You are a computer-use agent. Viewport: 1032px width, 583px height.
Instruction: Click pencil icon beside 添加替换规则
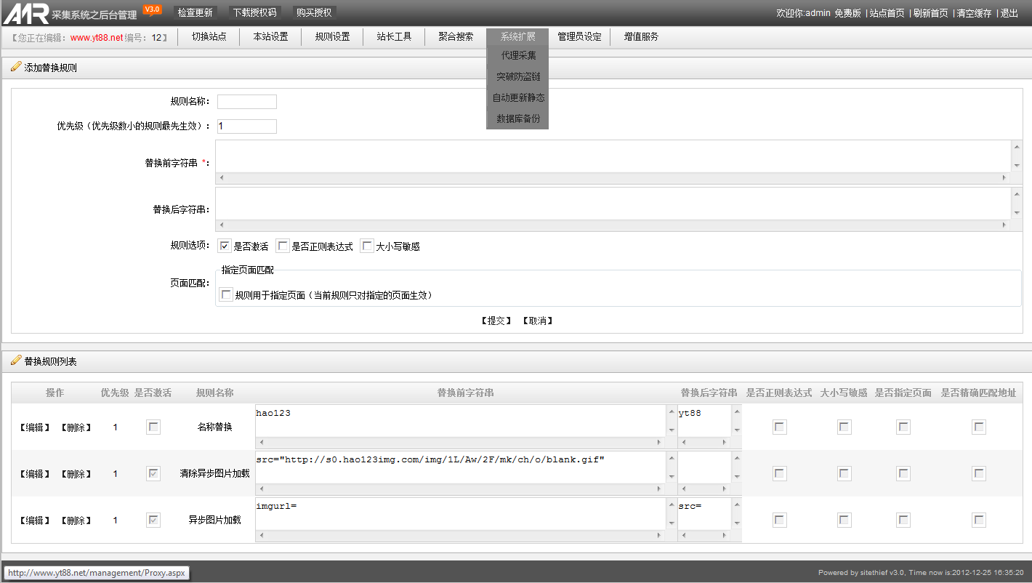16,68
